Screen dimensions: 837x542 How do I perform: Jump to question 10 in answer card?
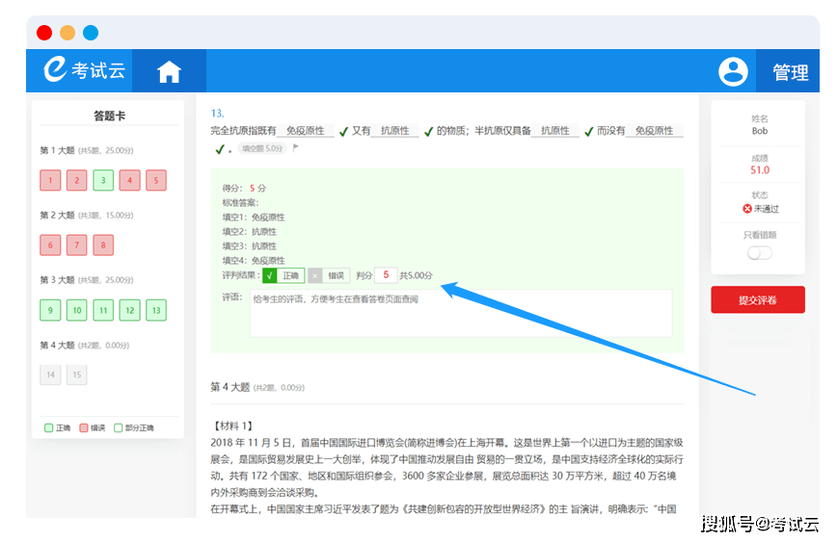(77, 310)
